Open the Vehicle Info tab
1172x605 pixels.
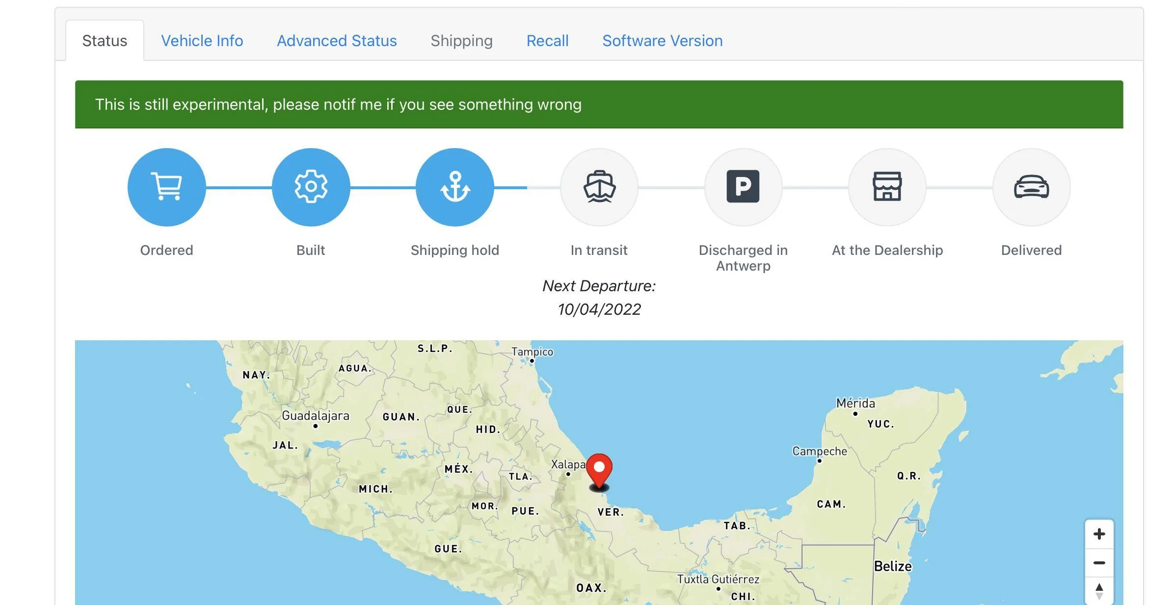coord(202,41)
